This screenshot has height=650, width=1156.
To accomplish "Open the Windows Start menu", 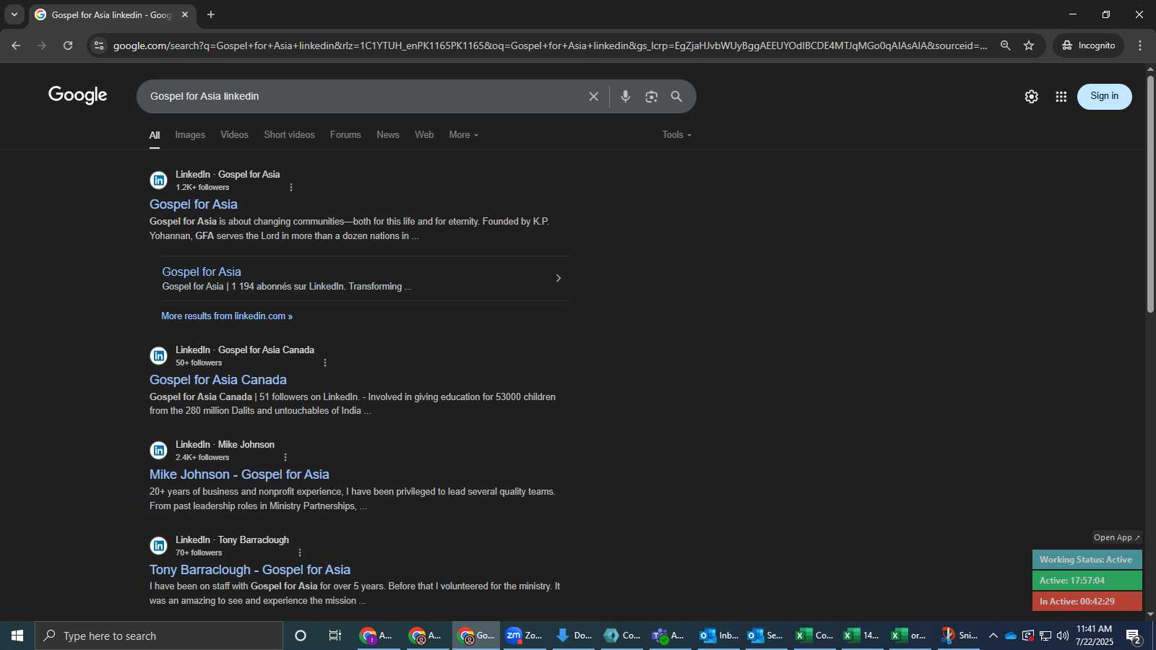I will pyautogui.click(x=17, y=636).
